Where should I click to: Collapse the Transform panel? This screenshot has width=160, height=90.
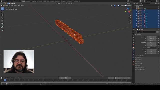point(139,34)
